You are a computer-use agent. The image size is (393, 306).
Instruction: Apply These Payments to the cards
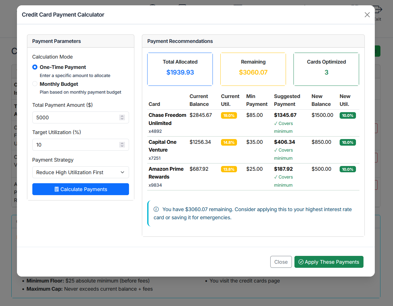click(x=329, y=262)
